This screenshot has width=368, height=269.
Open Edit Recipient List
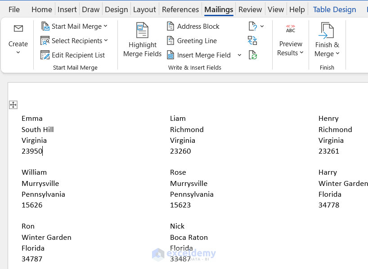pyautogui.click(x=72, y=55)
